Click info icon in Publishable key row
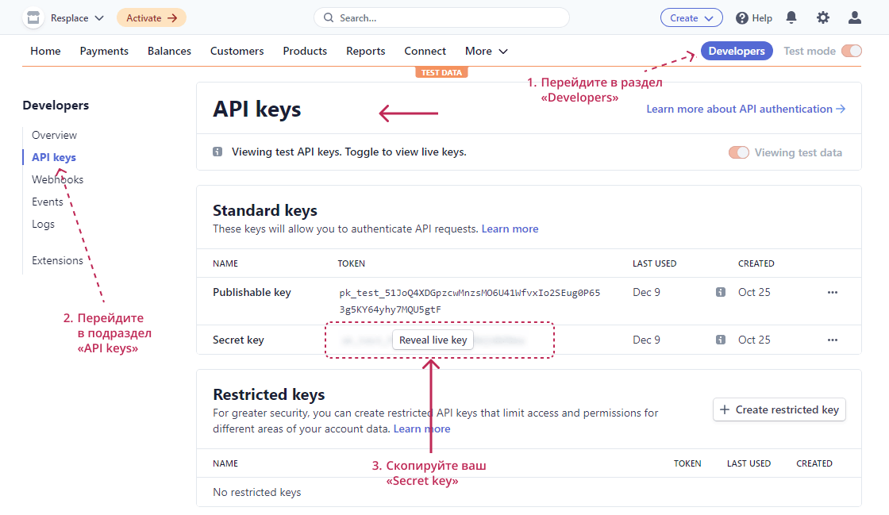The width and height of the screenshot is (889, 515). tap(721, 292)
